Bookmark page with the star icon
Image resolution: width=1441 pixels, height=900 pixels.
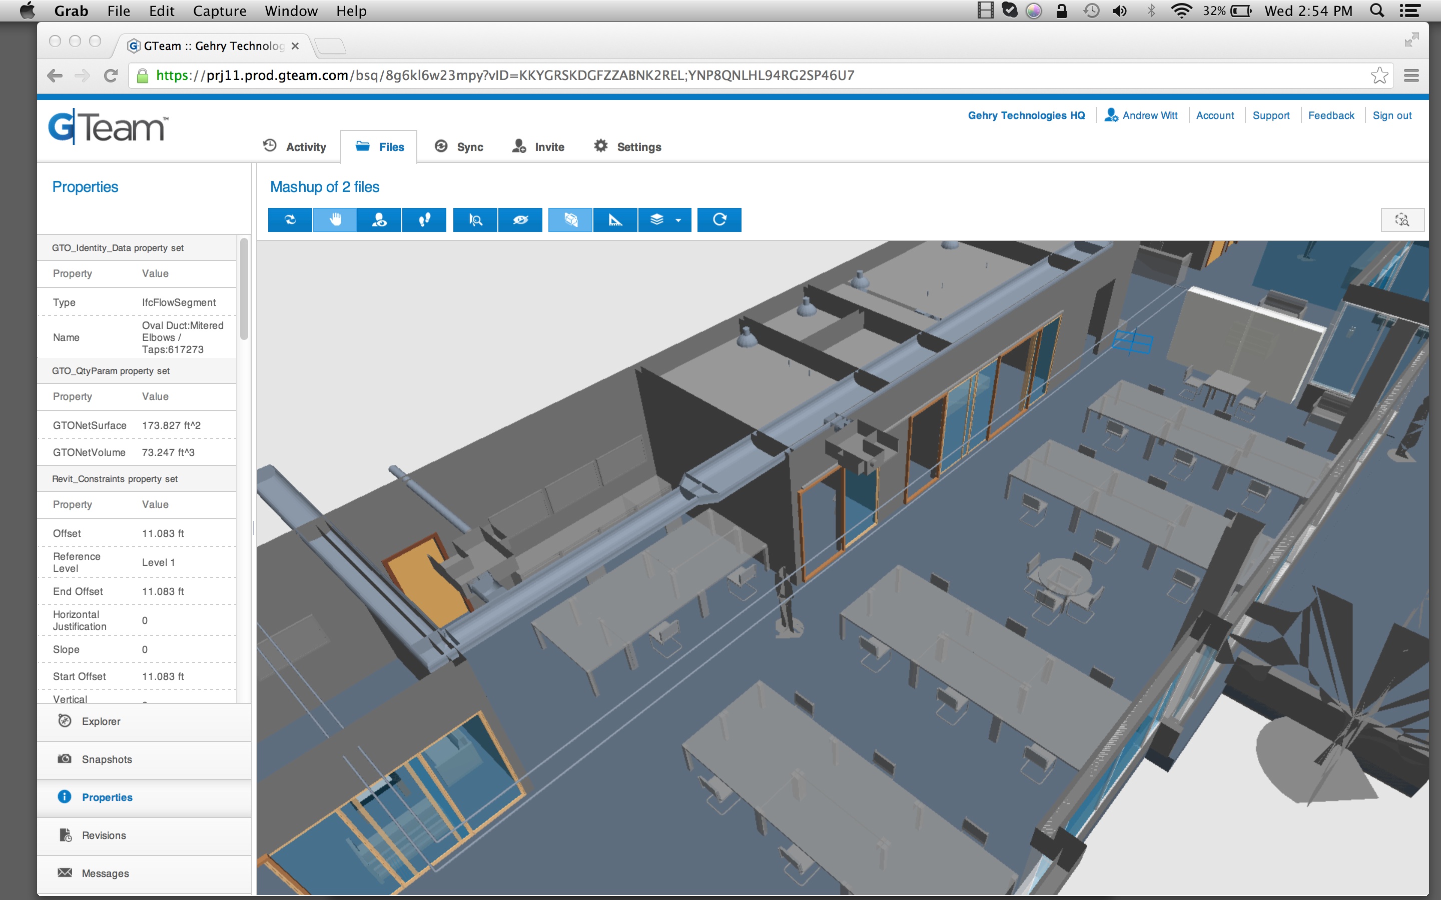[1379, 75]
